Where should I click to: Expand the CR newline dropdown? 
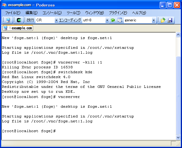click(x=56, y=20)
